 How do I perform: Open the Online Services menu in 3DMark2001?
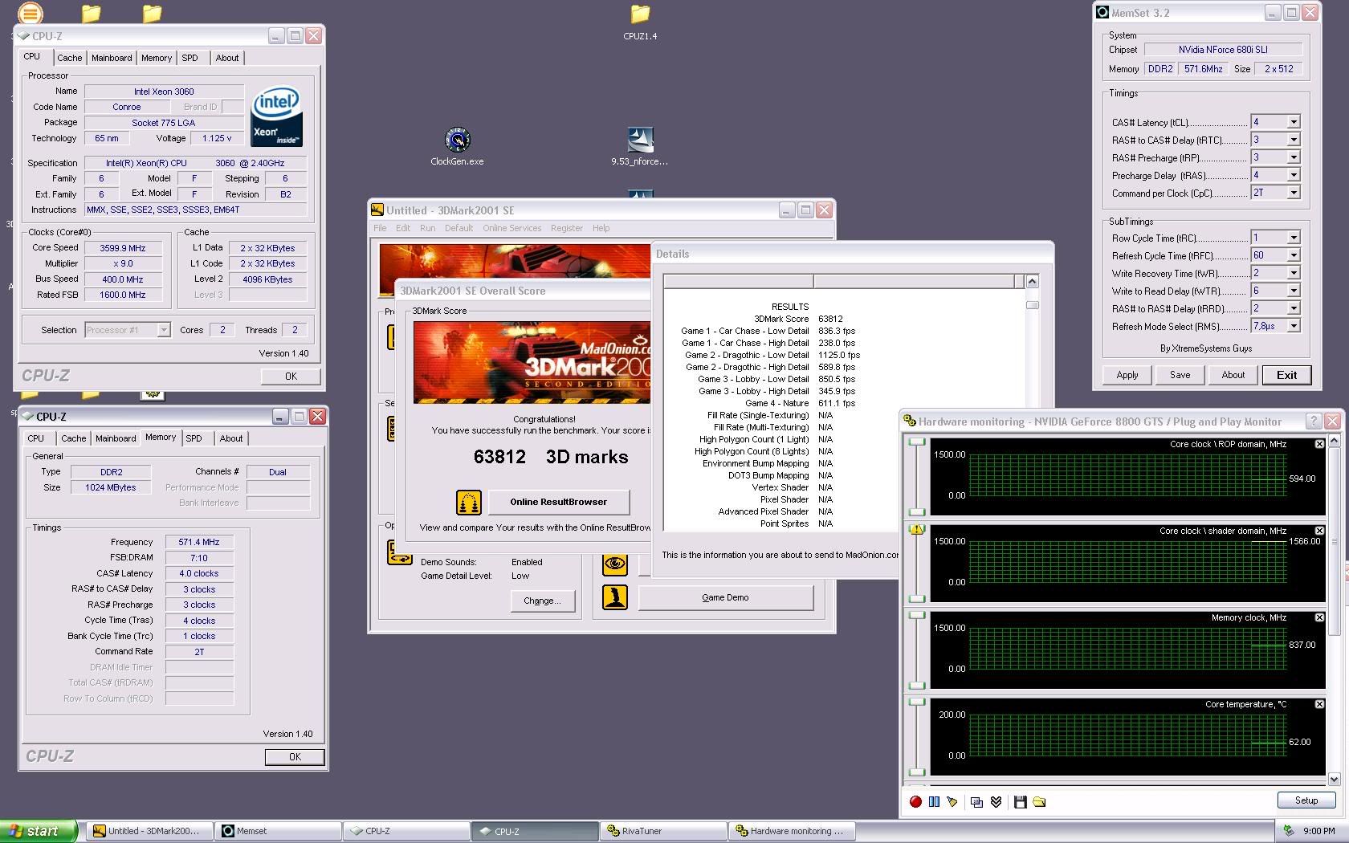[x=511, y=228]
